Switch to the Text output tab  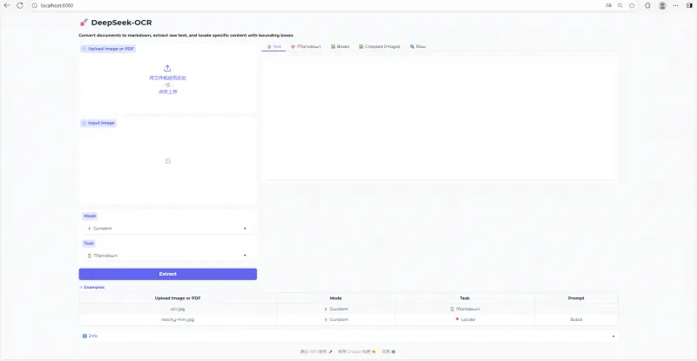pos(274,46)
